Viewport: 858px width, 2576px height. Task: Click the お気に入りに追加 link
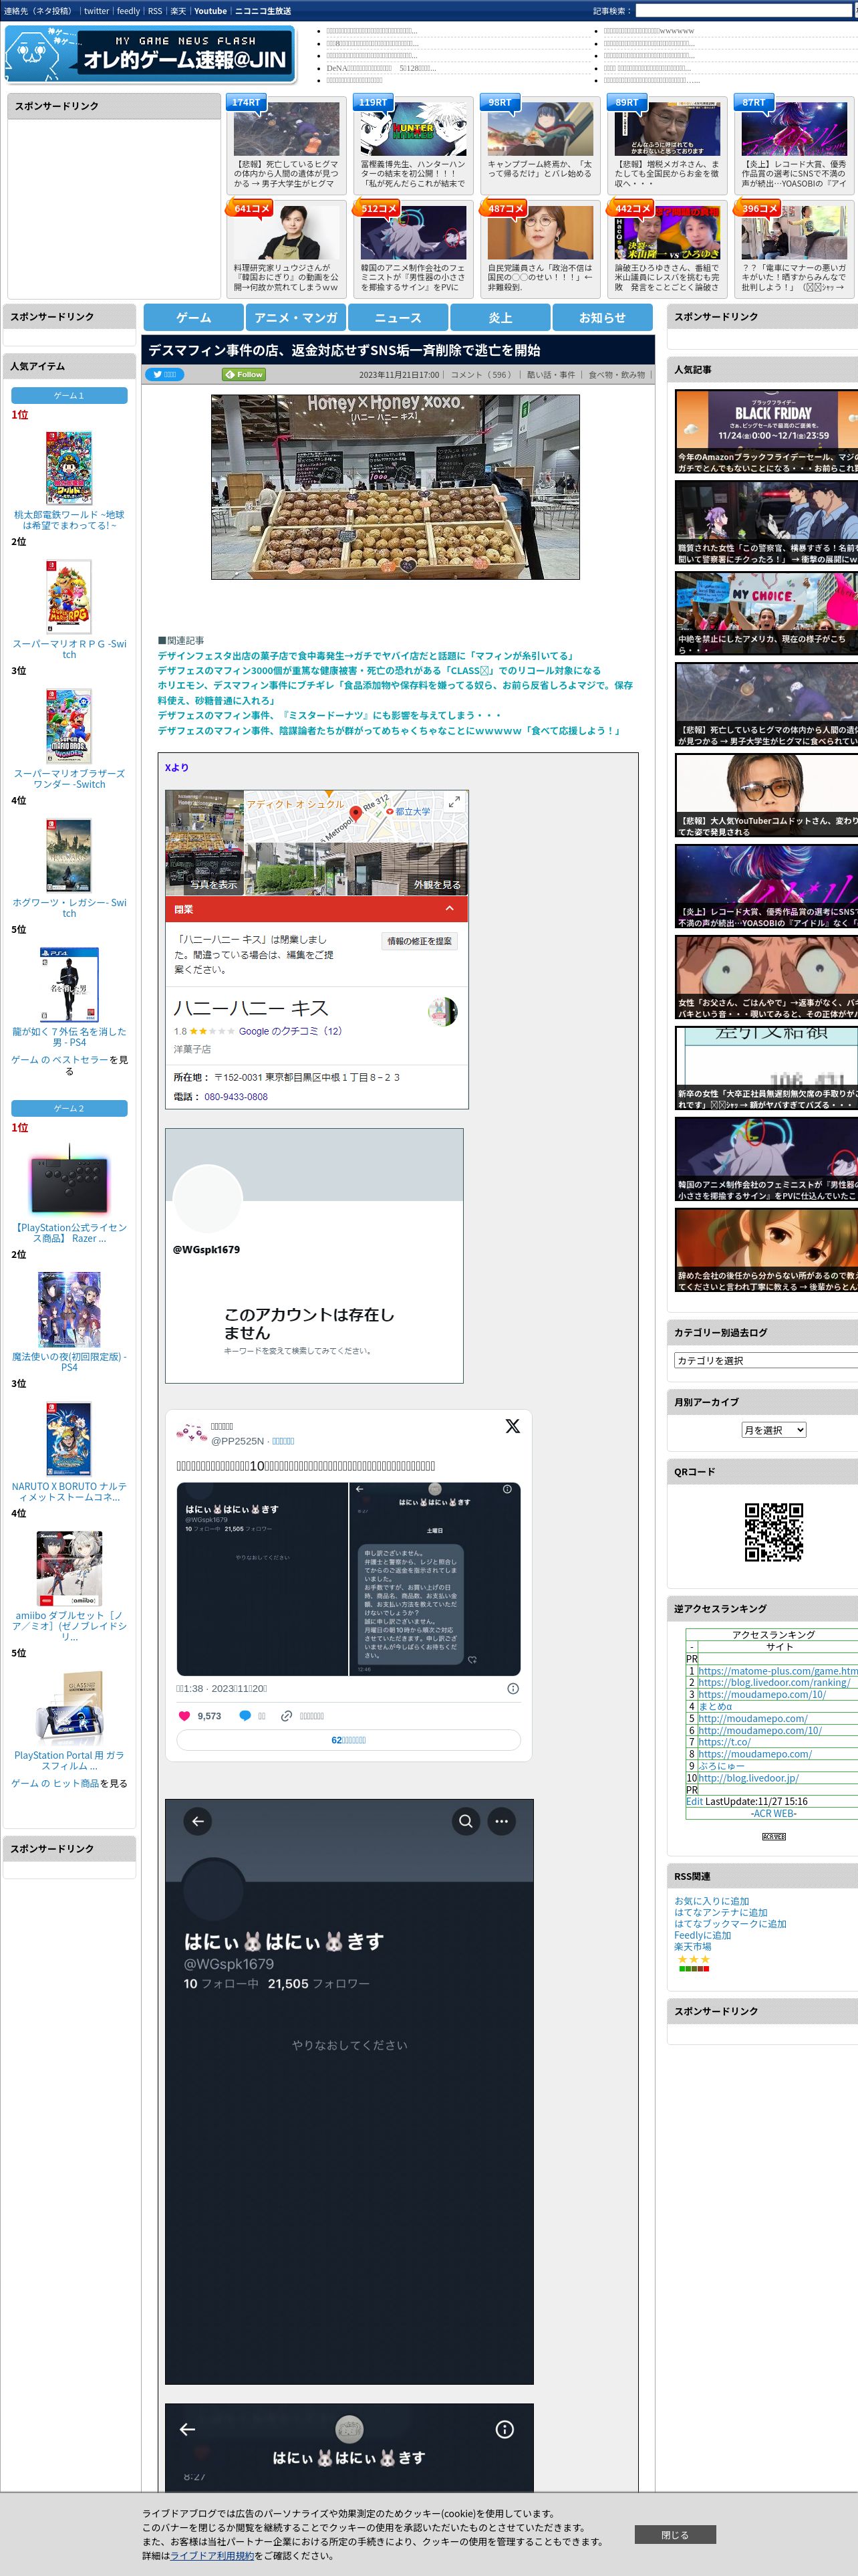(x=711, y=1901)
